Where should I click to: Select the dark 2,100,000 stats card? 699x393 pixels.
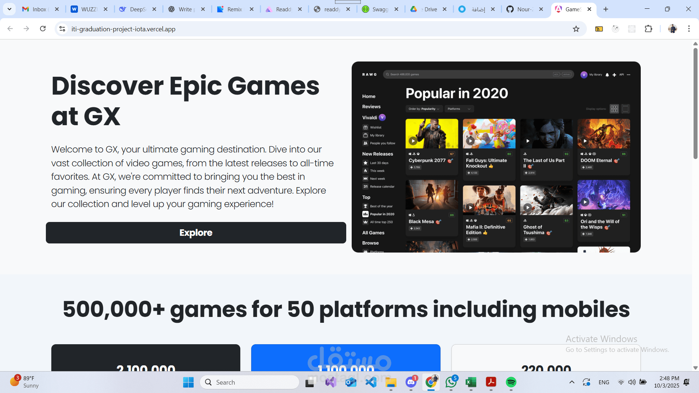tap(146, 358)
